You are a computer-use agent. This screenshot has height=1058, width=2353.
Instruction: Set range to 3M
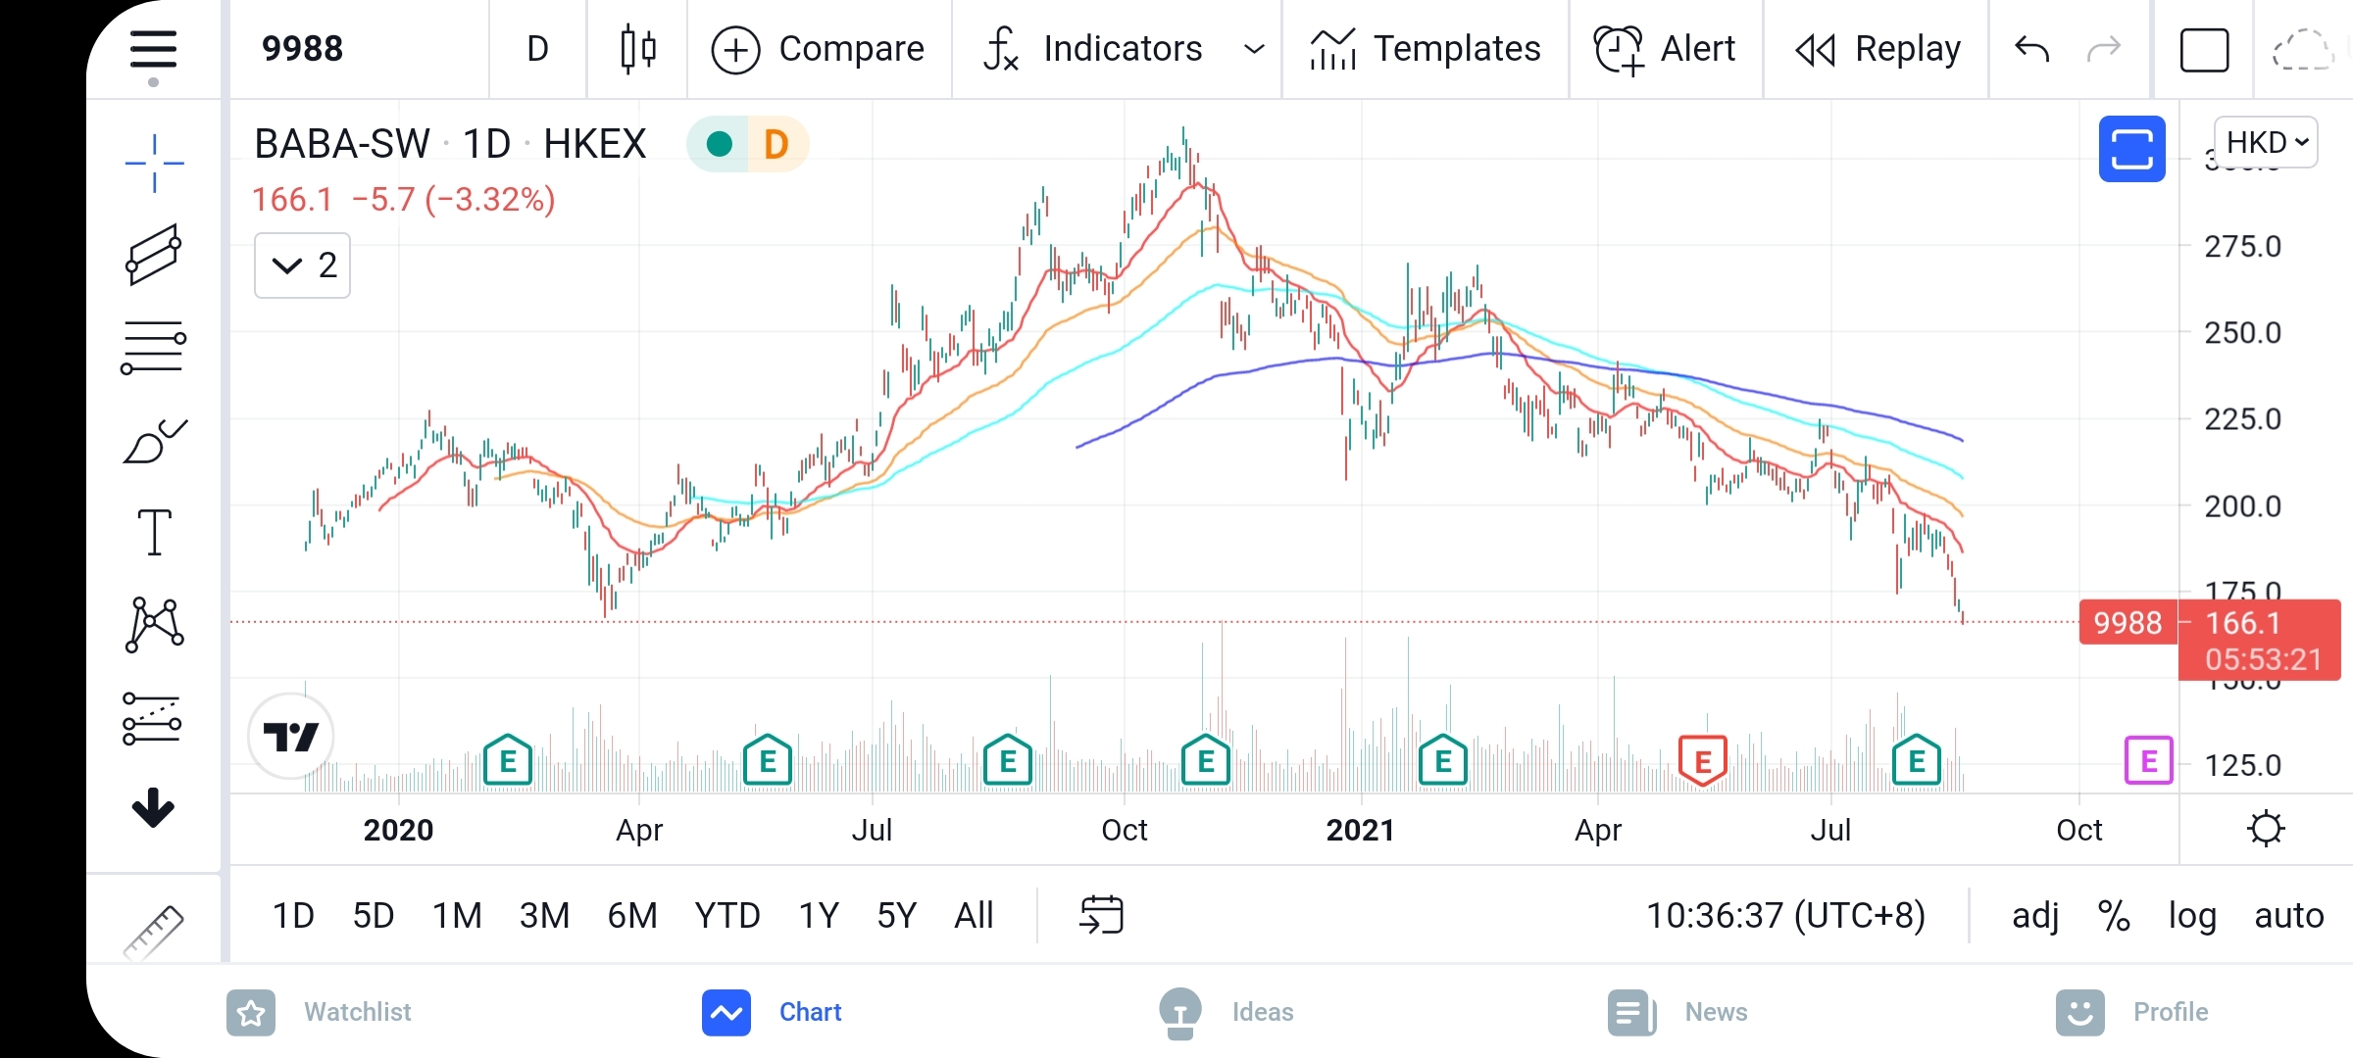[544, 916]
